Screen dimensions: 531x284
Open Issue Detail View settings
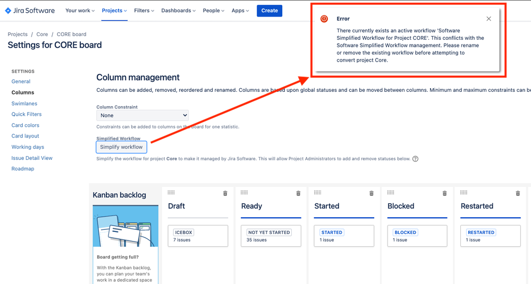tap(32, 158)
